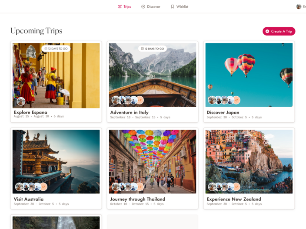Open the Trips tab
The image size is (306, 229).
[x=124, y=7]
